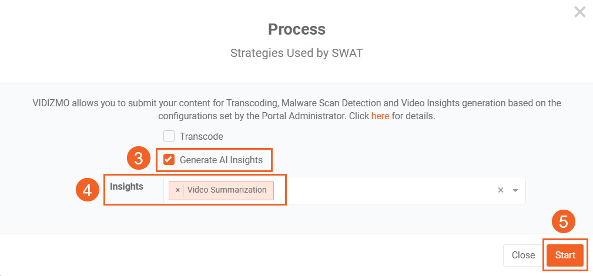This screenshot has width=593, height=276.
Task: Close the Process dialog with the X icon
Action: (579, 12)
